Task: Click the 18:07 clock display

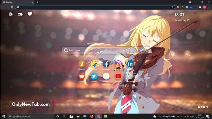Action: [x=179, y=15]
